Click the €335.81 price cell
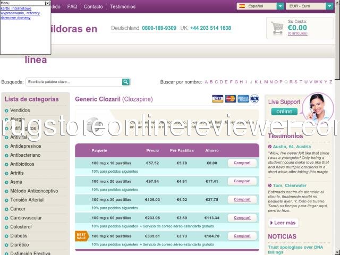 (x=152, y=236)
